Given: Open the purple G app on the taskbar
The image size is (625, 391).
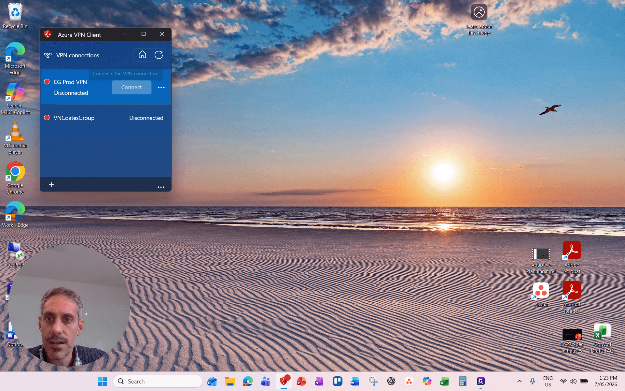Looking at the screenshot, I should 481,381.
